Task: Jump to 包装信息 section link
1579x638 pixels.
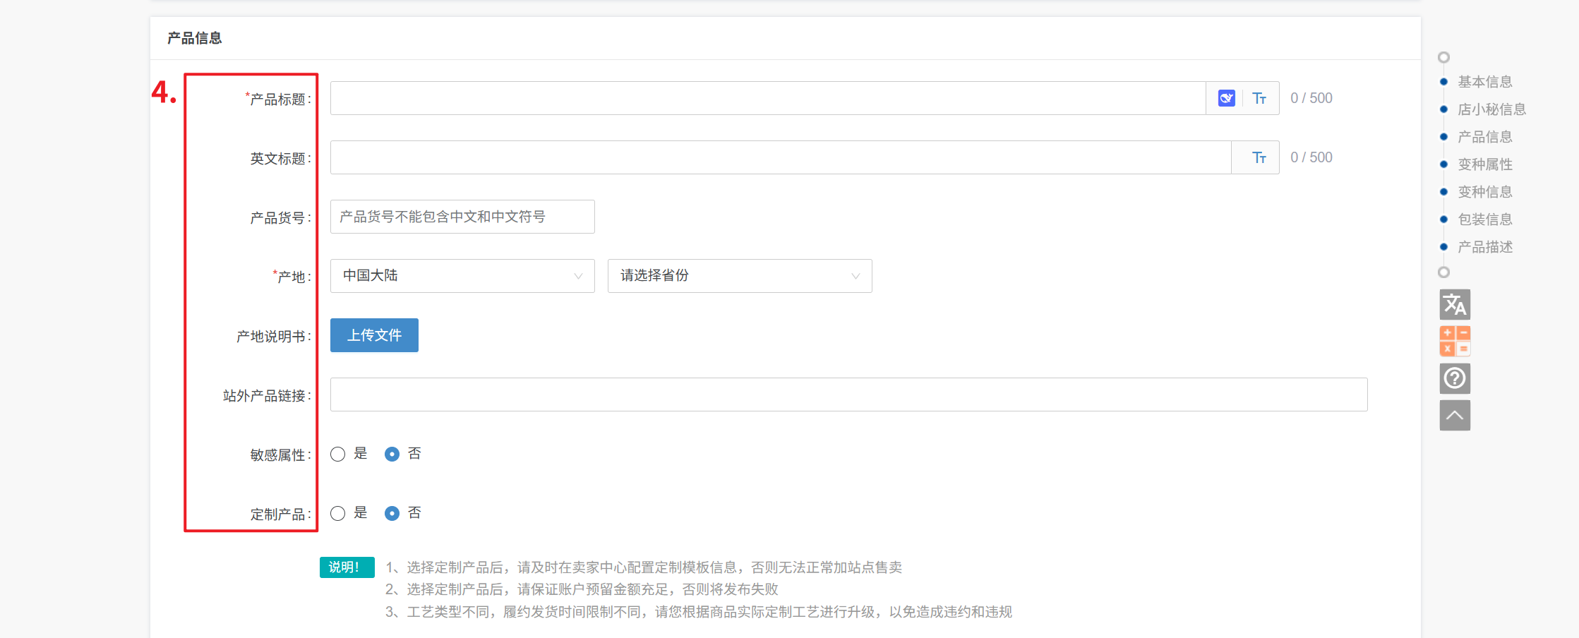Action: coord(1485,219)
